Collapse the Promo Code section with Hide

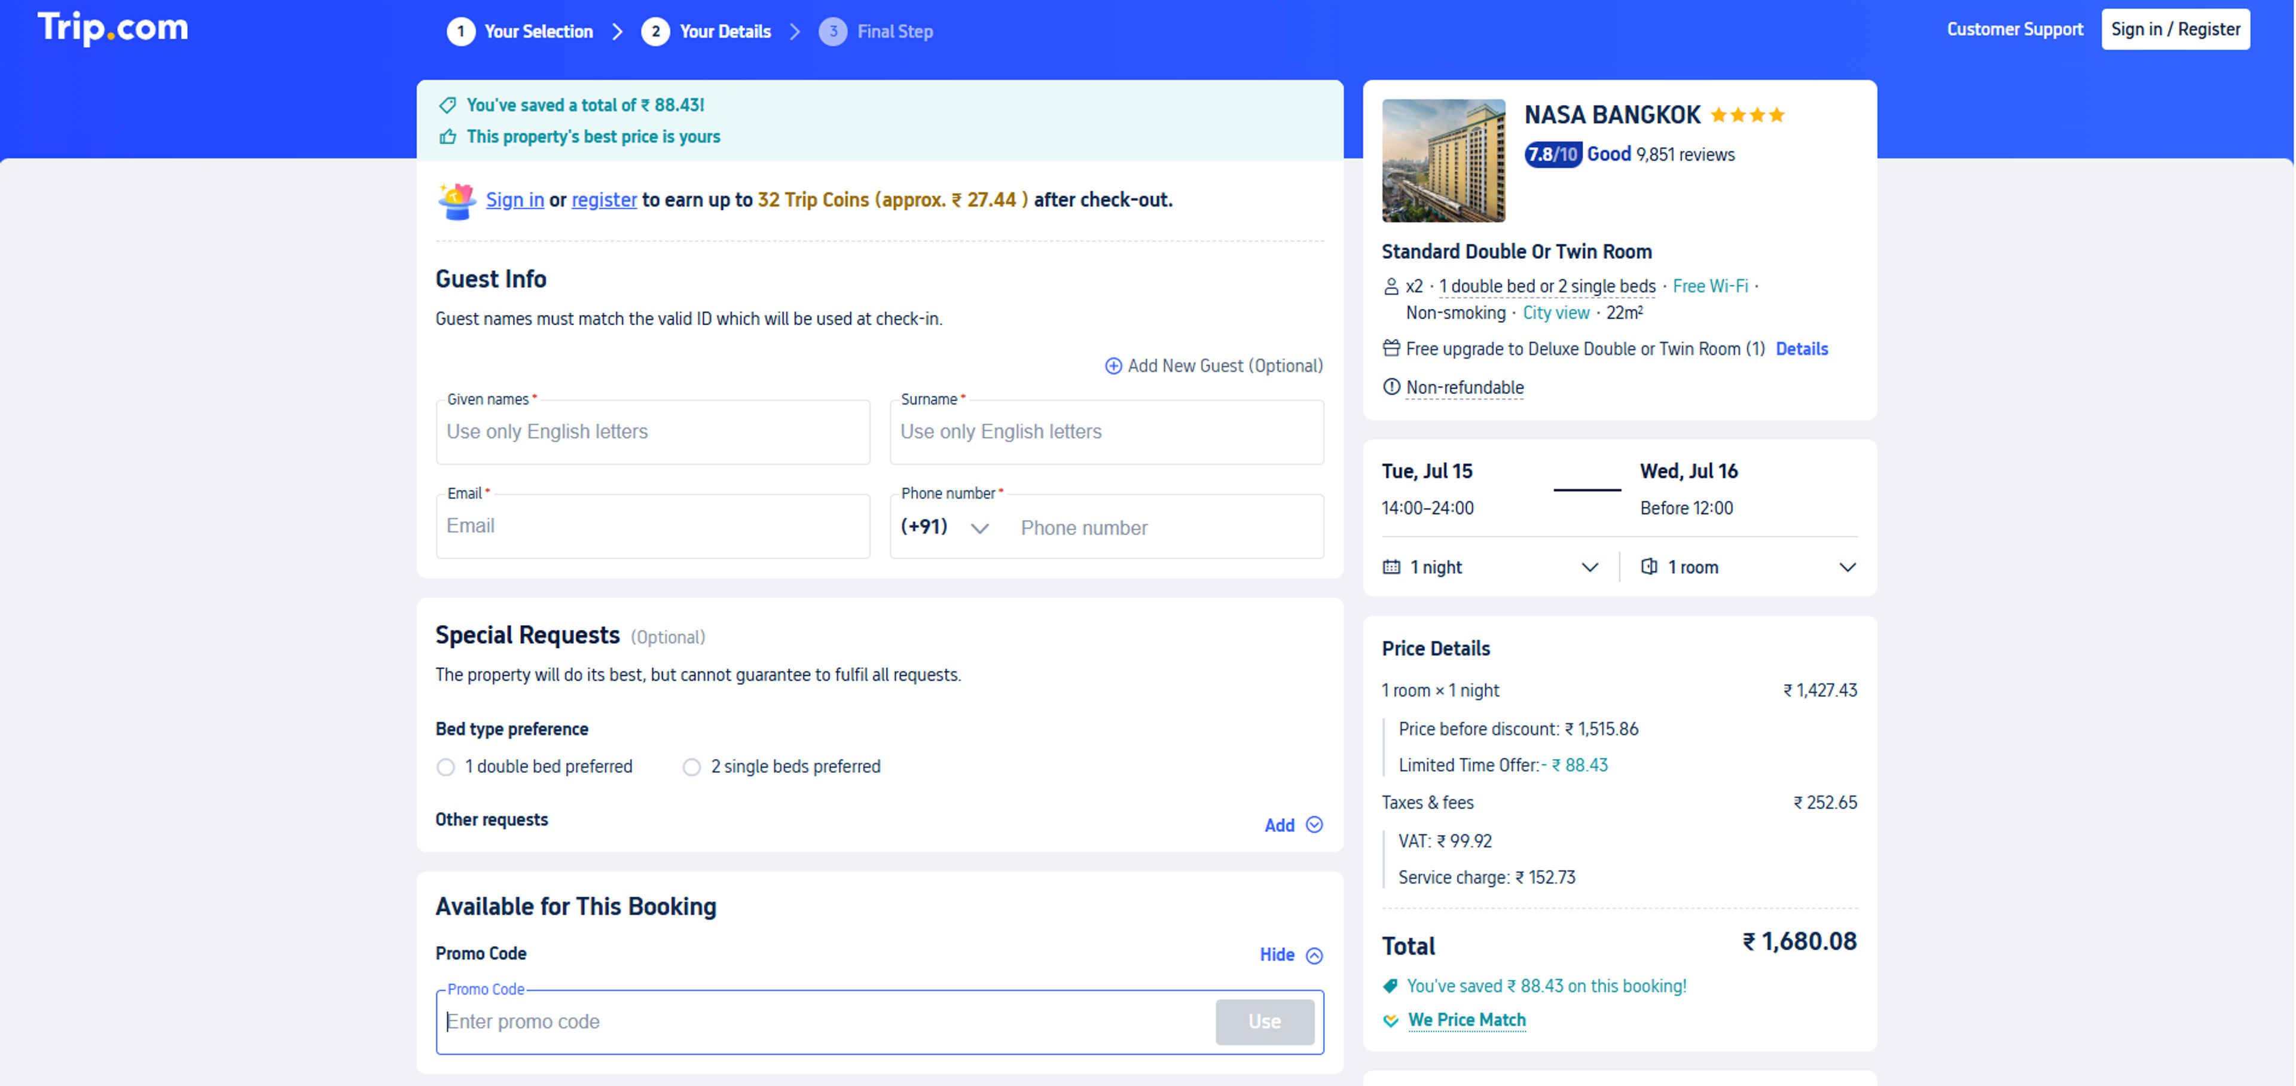(1291, 955)
